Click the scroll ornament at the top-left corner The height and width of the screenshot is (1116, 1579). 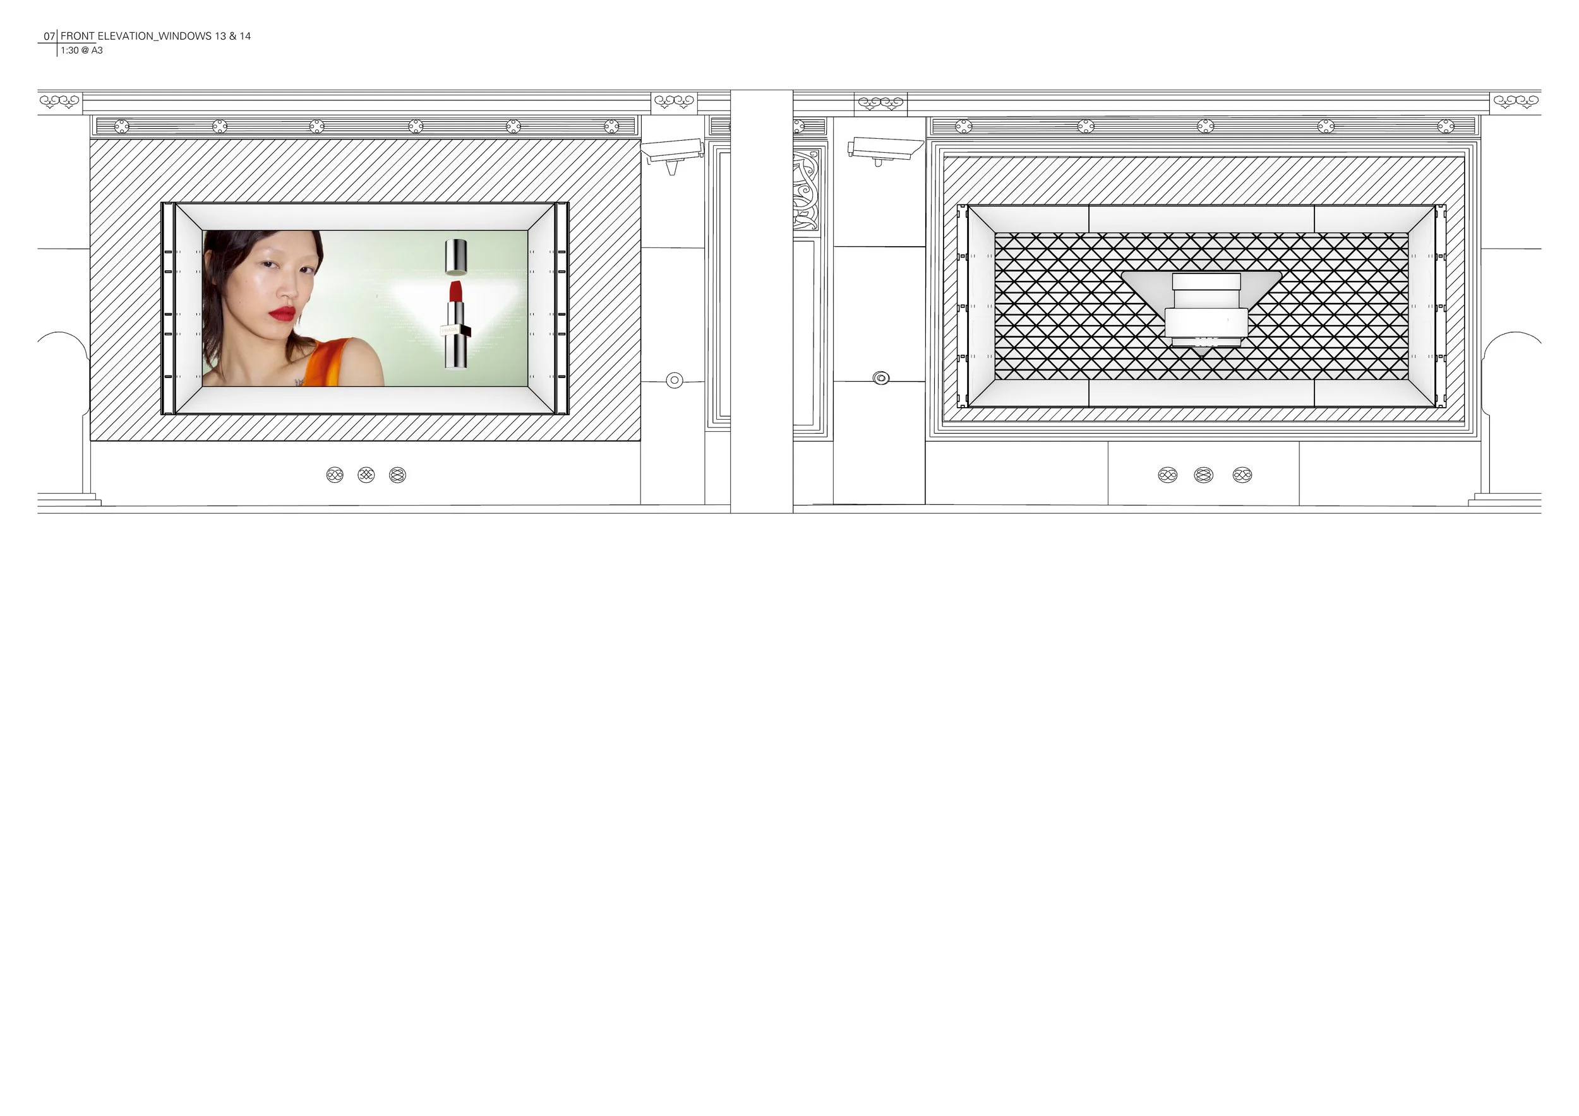pyautogui.click(x=59, y=102)
